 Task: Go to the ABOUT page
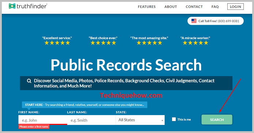(171, 7)
